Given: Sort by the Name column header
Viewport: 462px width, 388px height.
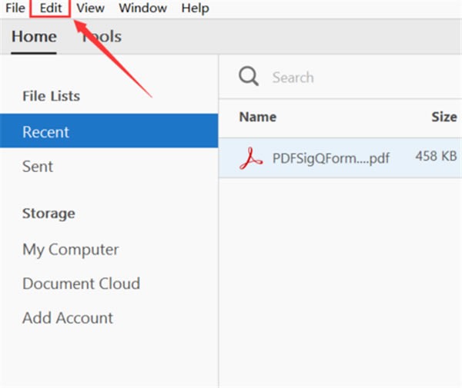Looking at the screenshot, I should click(258, 117).
